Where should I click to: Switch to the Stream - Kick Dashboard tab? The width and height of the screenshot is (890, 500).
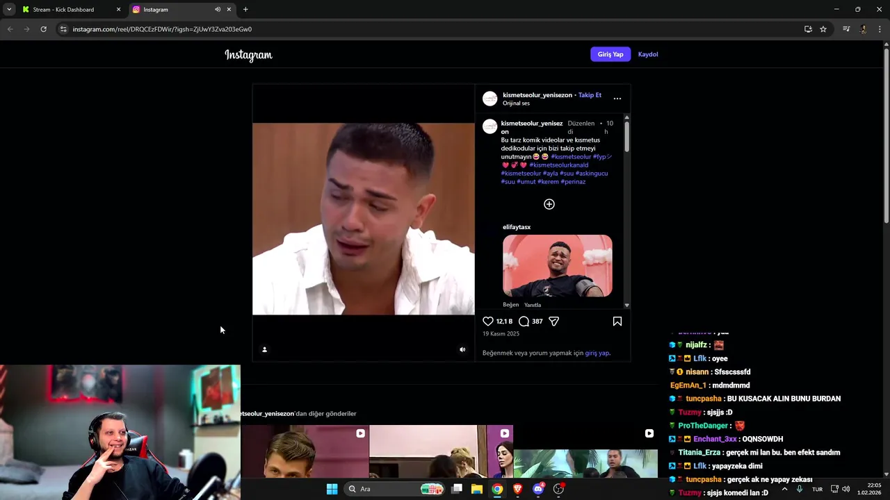coord(71,10)
